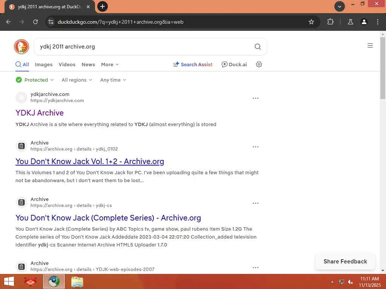Click the archive.org details ydkj-cs URL
The image size is (386, 289).
click(71, 205)
